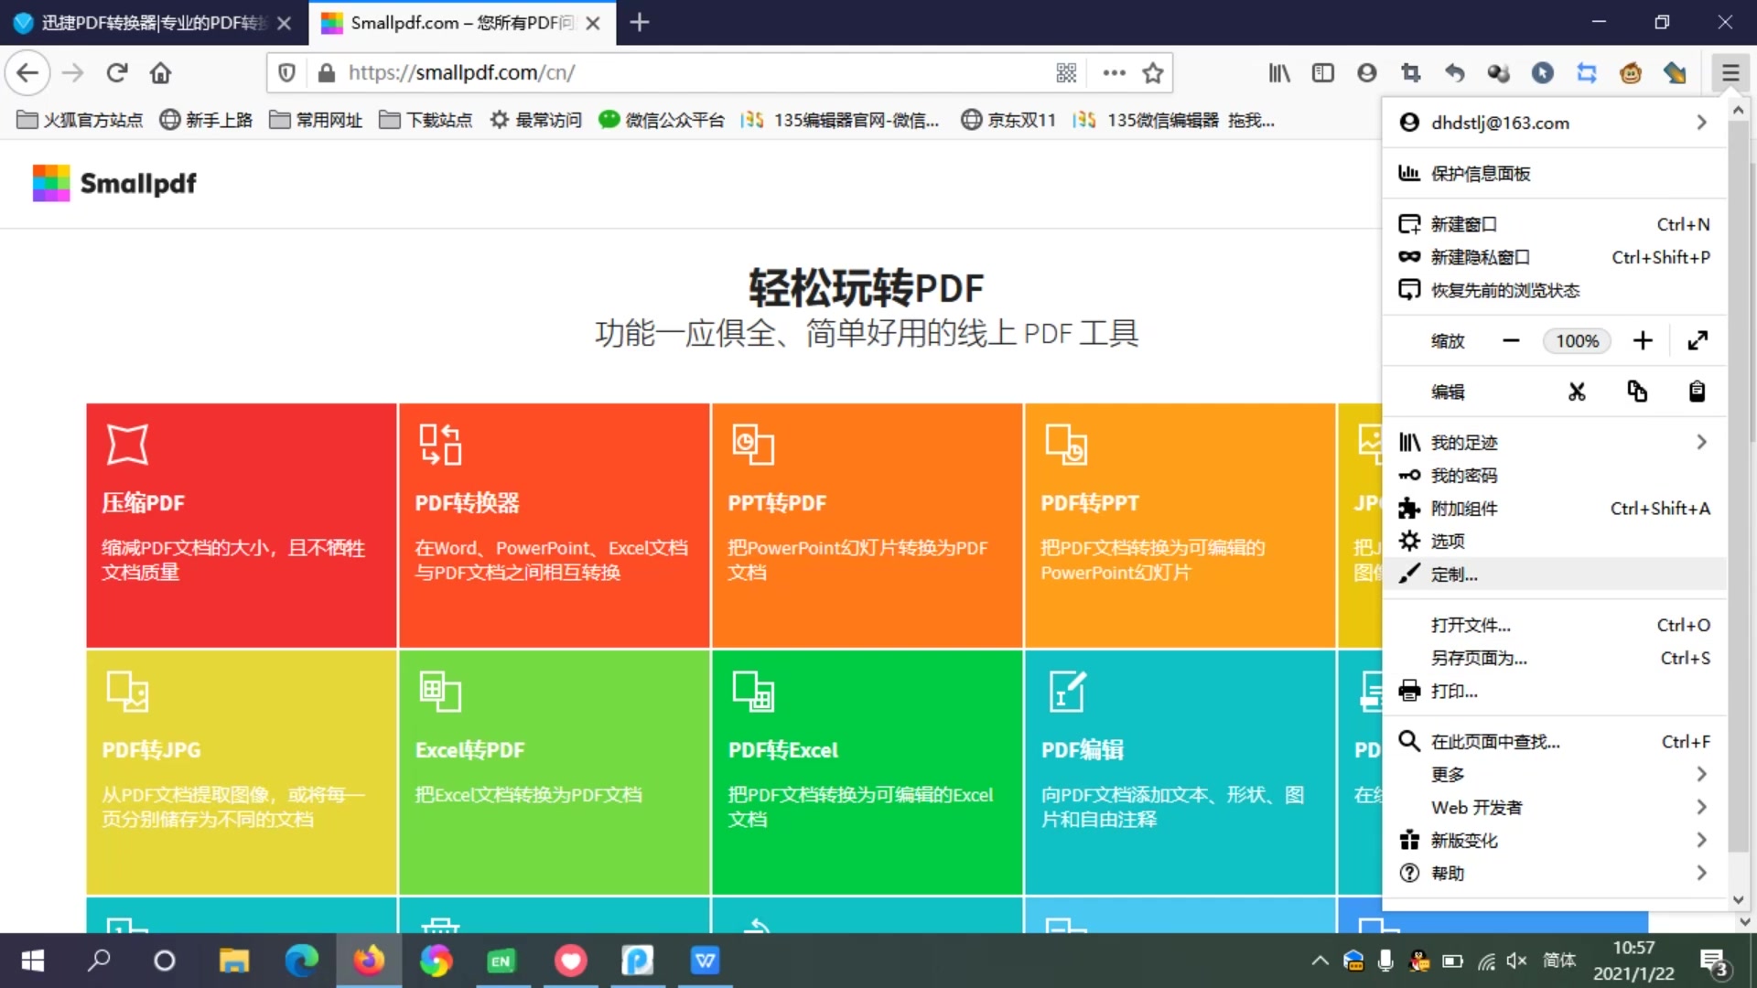Bookmark this page with the star icon
This screenshot has width=1757, height=988.
pyautogui.click(x=1152, y=73)
